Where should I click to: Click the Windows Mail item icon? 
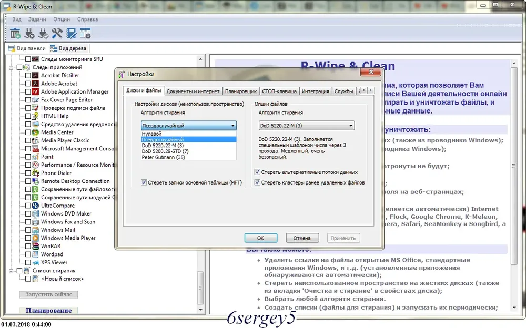click(35, 230)
